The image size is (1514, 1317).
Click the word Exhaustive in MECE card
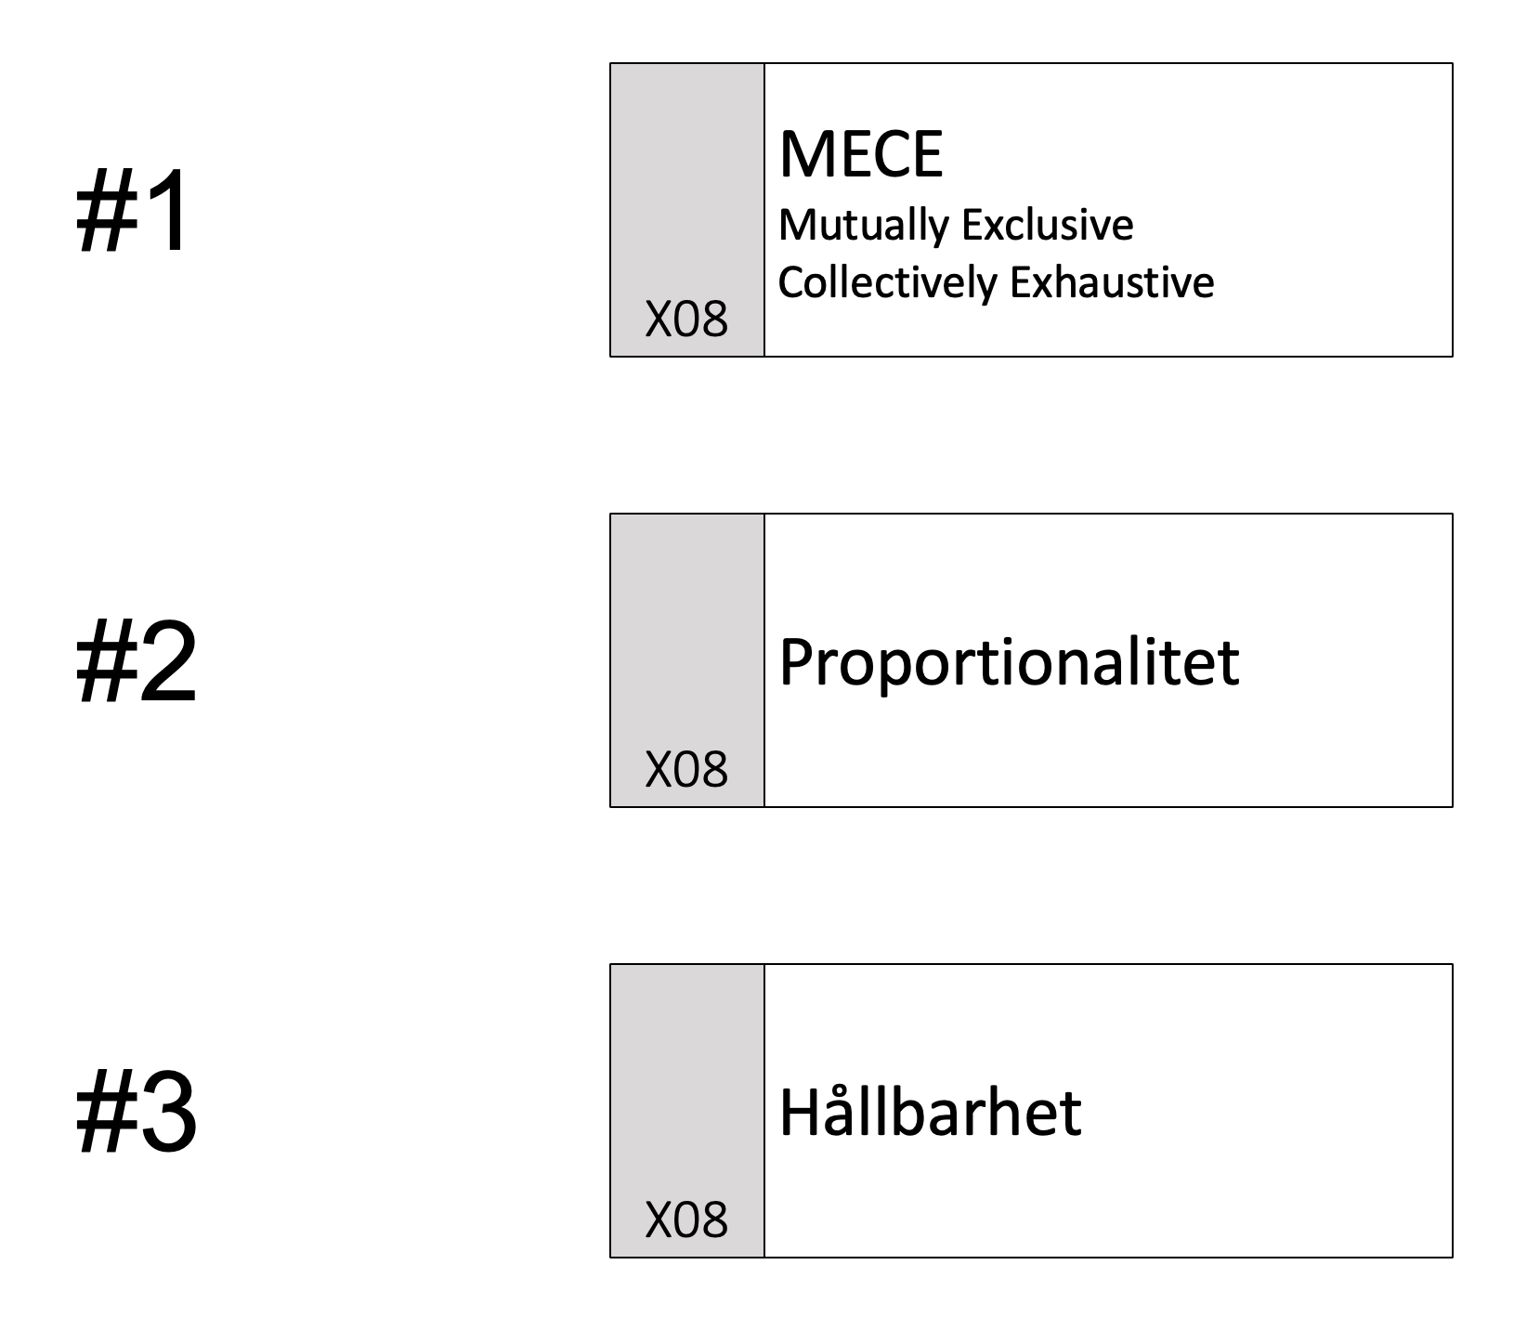point(1112,281)
